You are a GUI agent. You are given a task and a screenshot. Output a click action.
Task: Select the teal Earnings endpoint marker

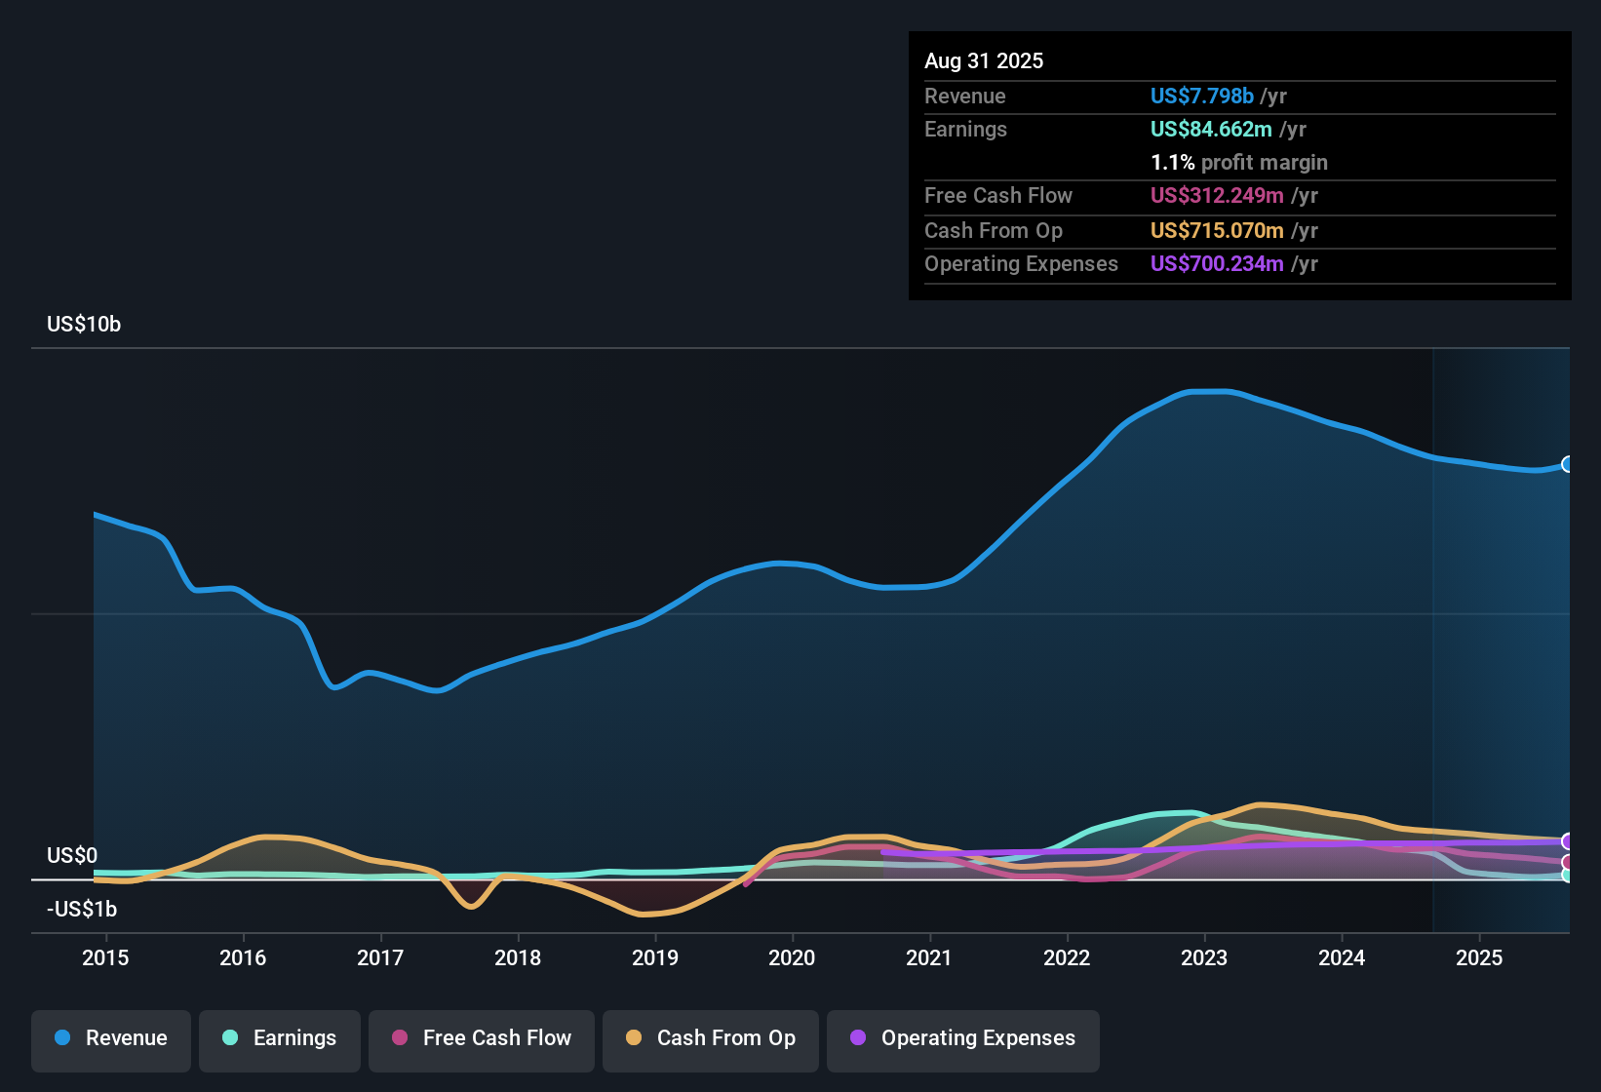(1567, 877)
